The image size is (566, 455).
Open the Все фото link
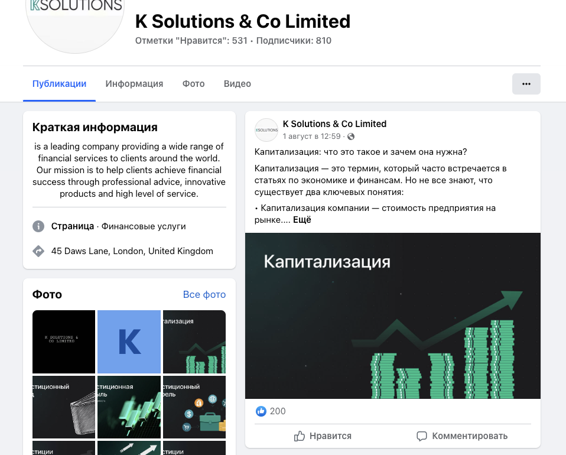click(x=204, y=295)
